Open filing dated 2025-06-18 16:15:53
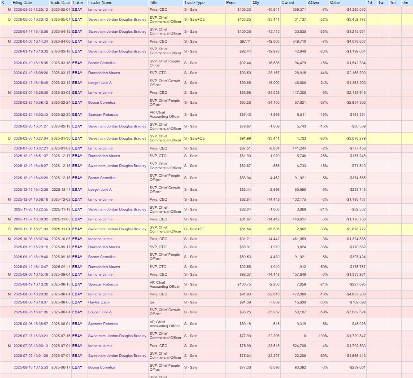413x378 pixels. tap(31, 367)
